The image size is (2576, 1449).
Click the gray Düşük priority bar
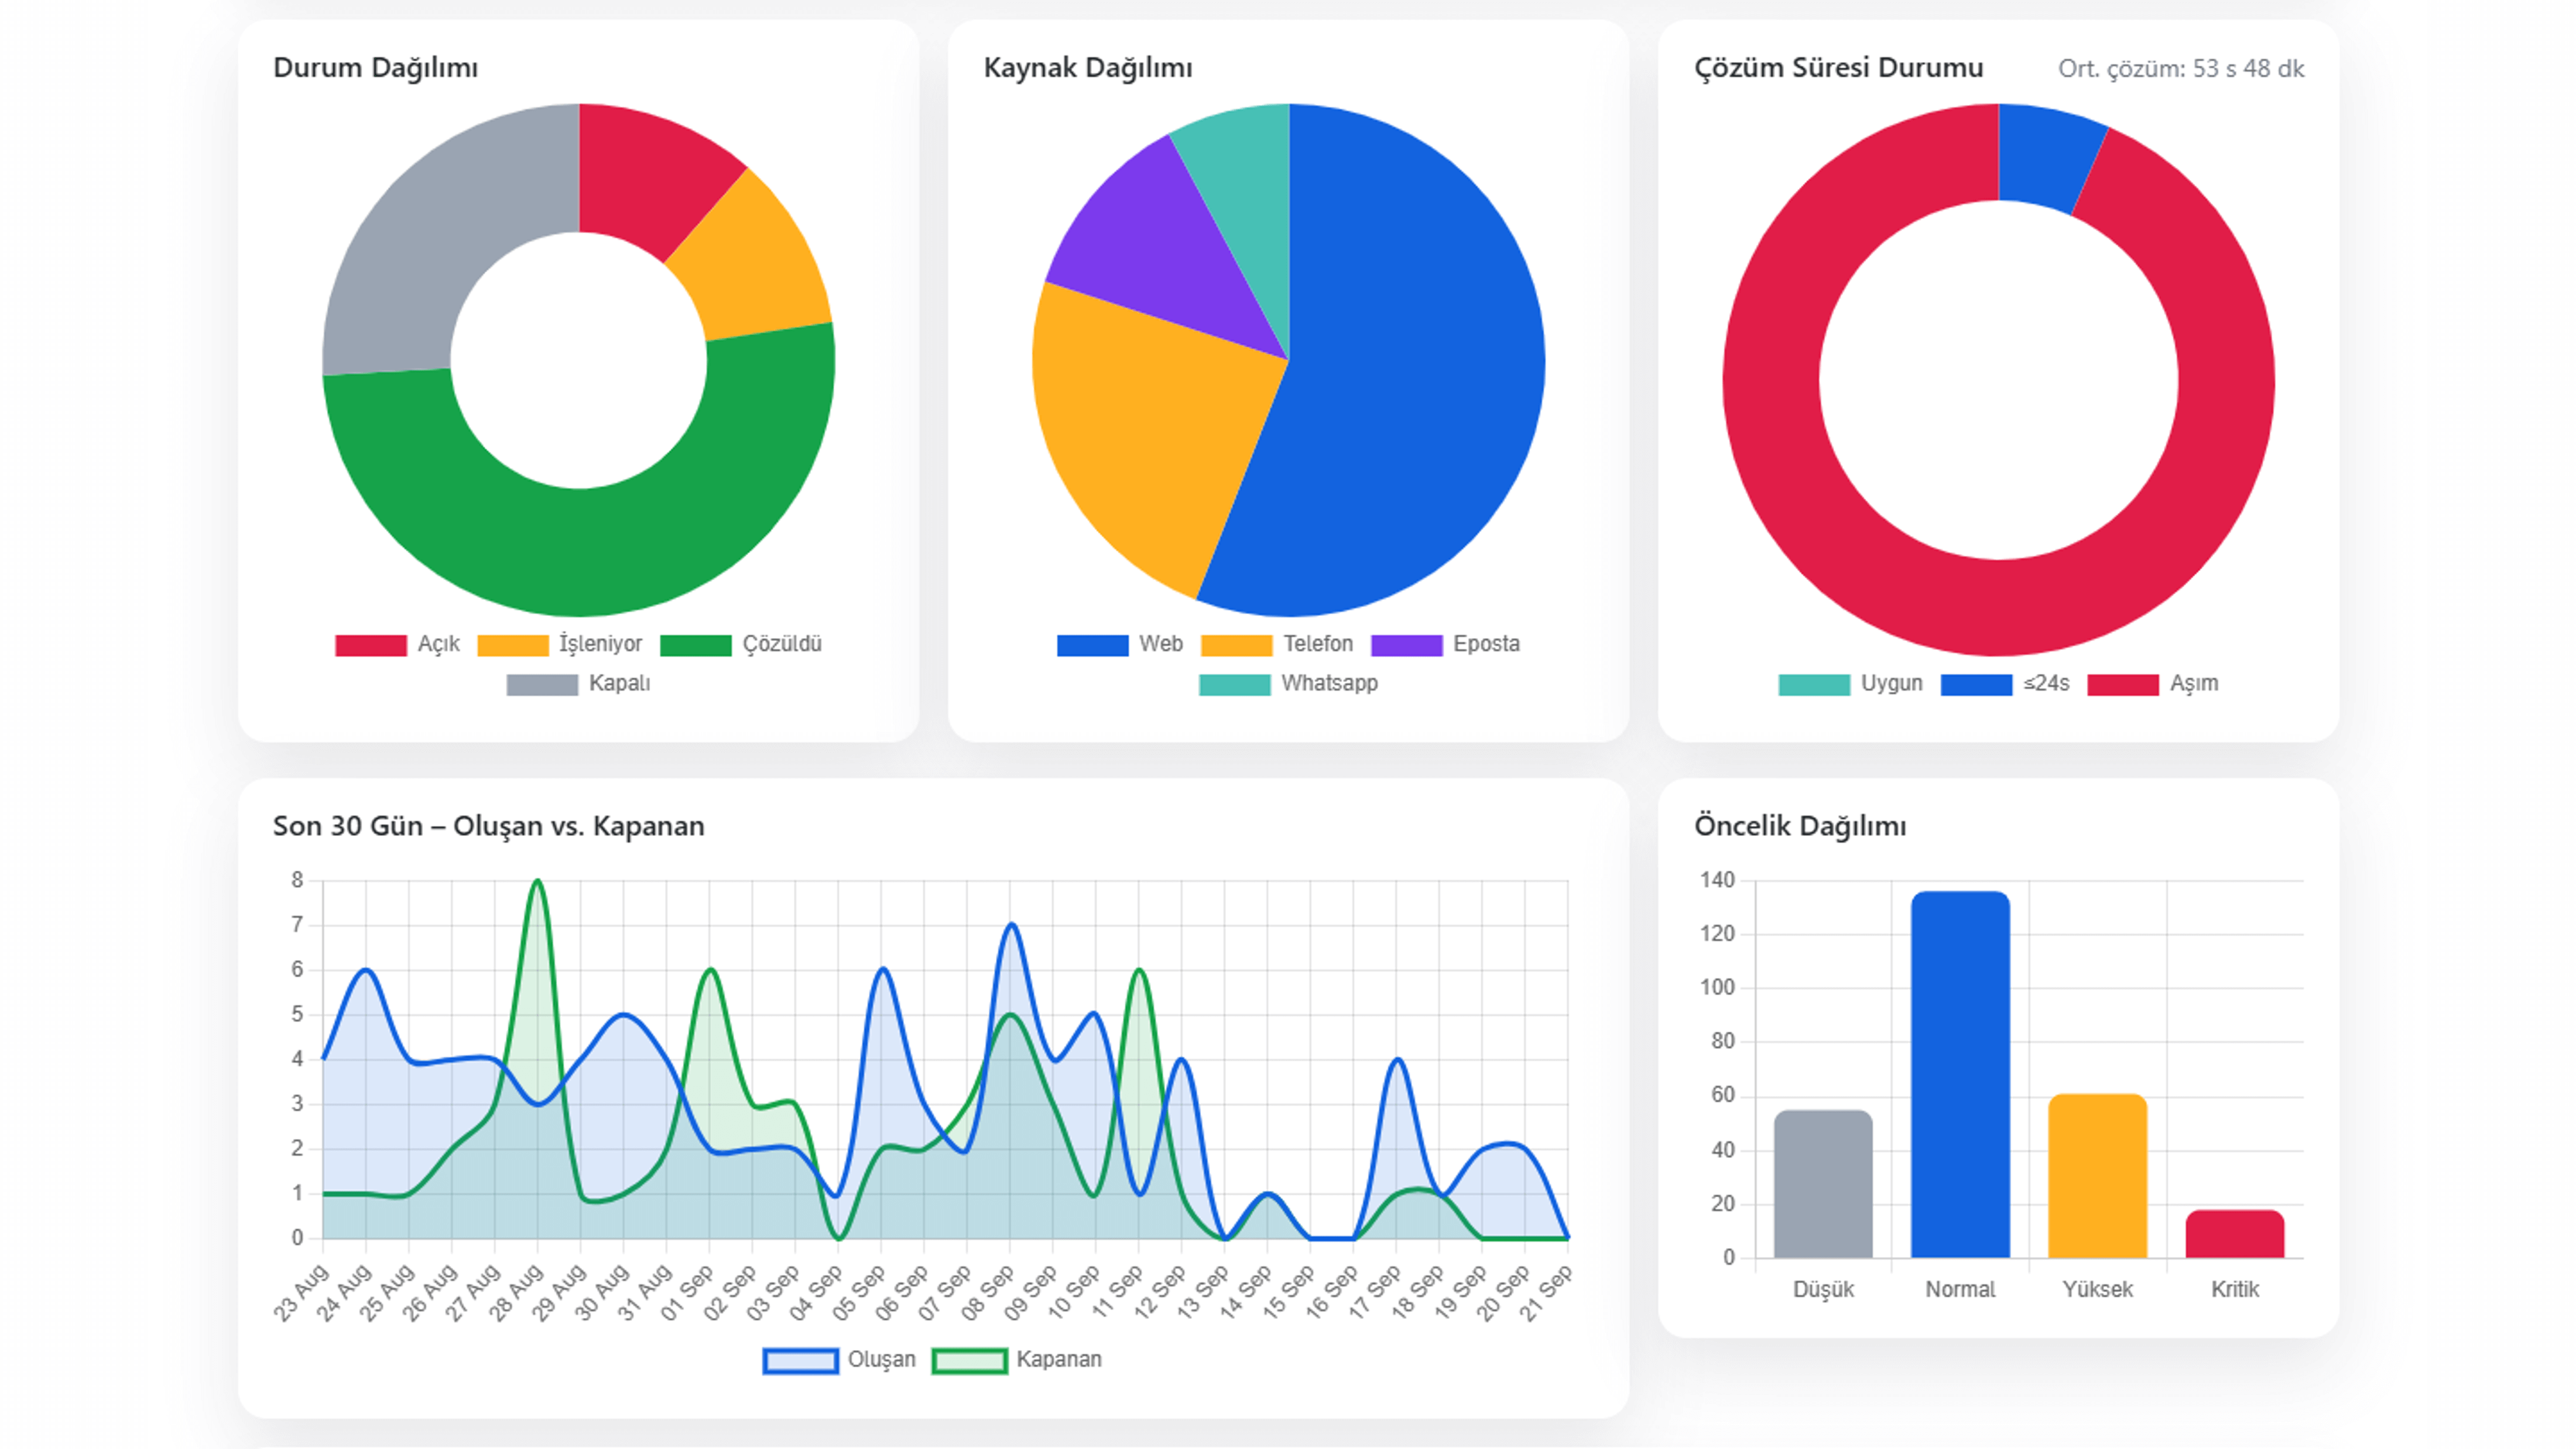pos(1823,1185)
